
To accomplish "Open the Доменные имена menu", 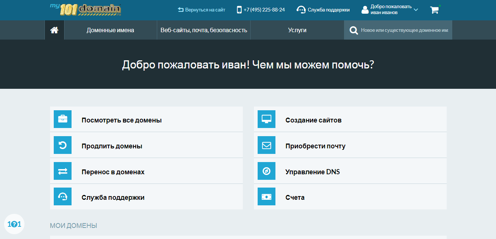I will (110, 30).
